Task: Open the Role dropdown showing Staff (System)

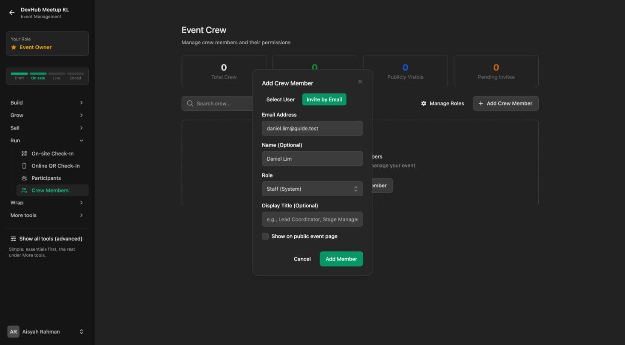Action: point(312,189)
